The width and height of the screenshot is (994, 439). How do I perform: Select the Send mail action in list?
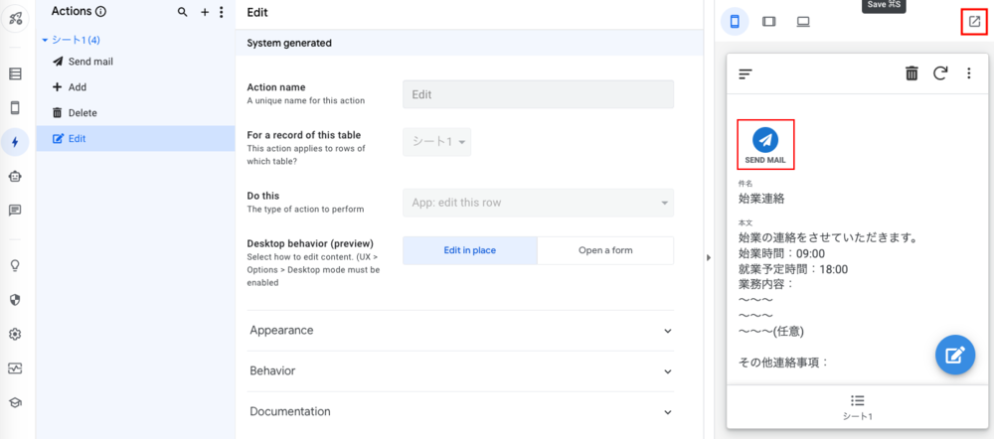click(x=89, y=62)
